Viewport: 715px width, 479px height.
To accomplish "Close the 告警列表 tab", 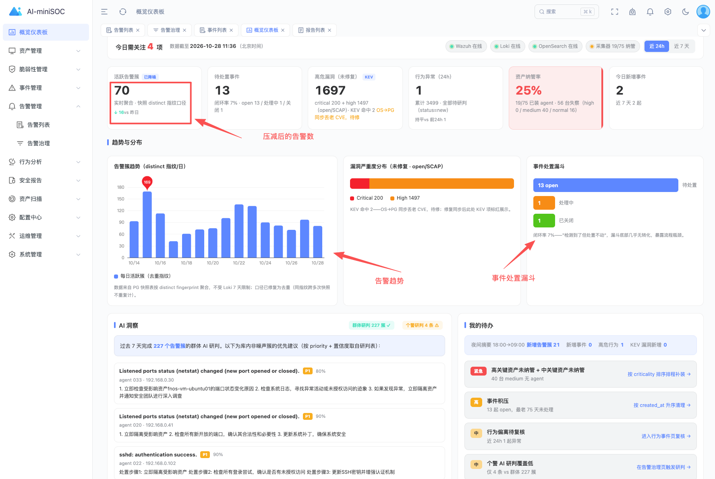I will (138, 30).
